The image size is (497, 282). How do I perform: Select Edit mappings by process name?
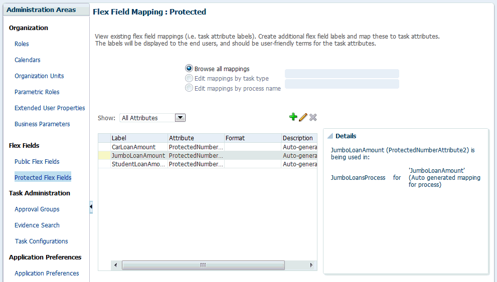(x=189, y=88)
